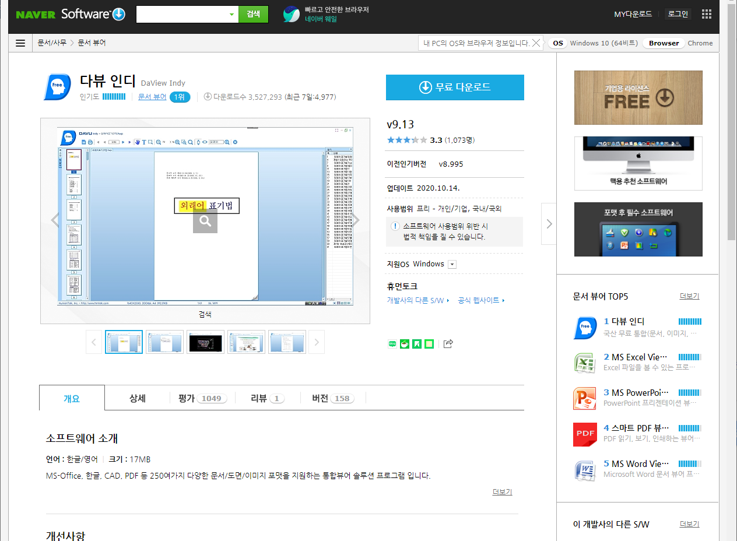Select the fifth screenshot thumbnail

coord(287,342)
